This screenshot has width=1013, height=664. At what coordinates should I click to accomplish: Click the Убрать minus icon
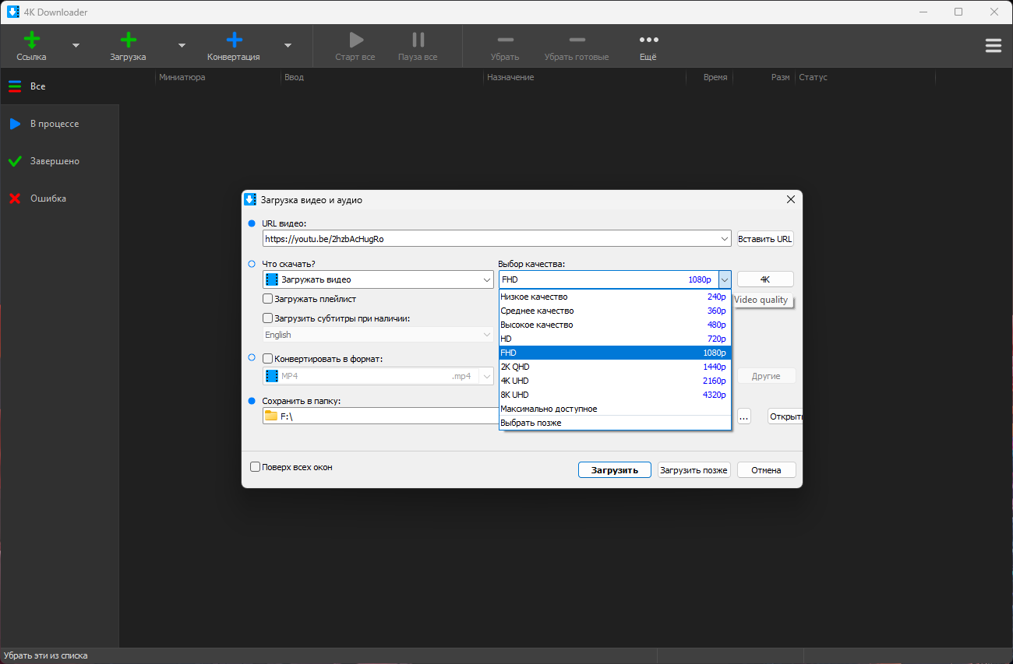[505, 40]
